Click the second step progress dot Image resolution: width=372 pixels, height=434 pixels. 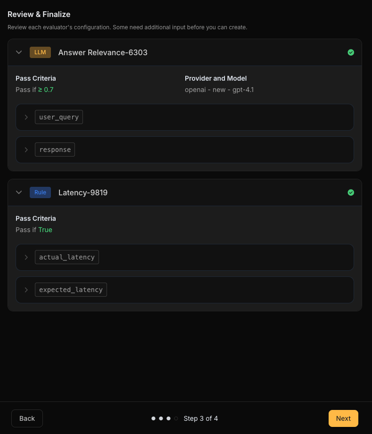click(161, 418)
